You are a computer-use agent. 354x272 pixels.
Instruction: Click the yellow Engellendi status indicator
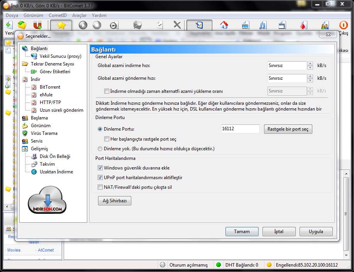click(269, 265)
